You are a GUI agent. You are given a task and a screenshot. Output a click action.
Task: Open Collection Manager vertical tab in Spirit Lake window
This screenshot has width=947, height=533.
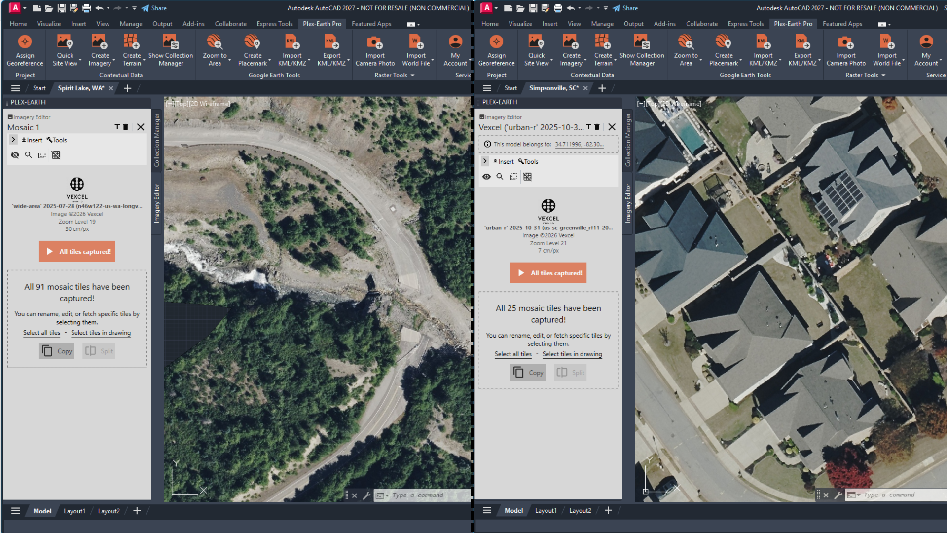click(x=156, y=140)
